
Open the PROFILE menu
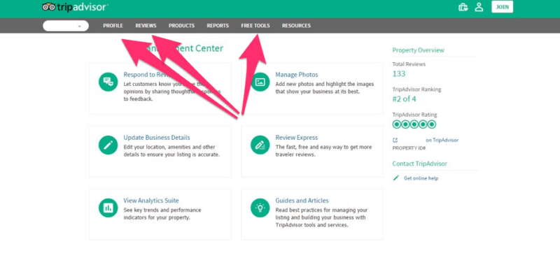(113, 26)
